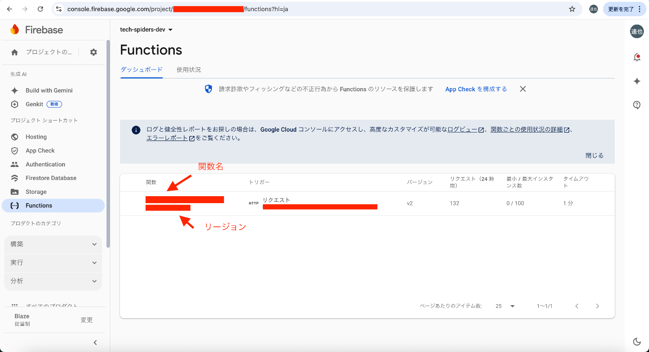649x352 pixels.
Task: Click 閉じる on the info banner
Action: click(x=594, y=155)
